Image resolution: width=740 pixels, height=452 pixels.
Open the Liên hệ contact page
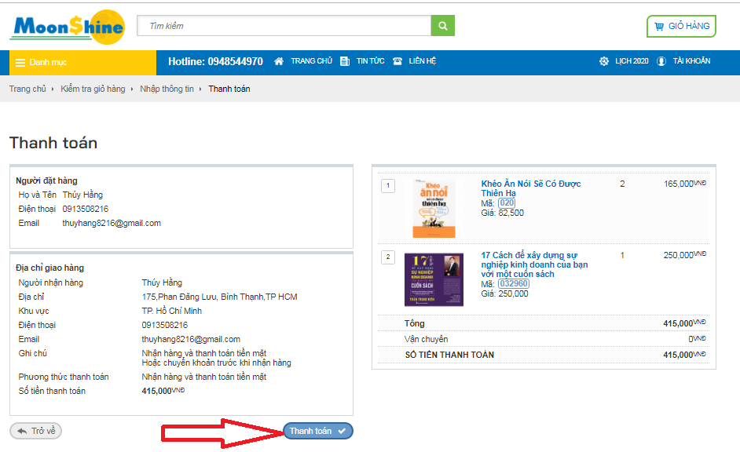(415, 61)
